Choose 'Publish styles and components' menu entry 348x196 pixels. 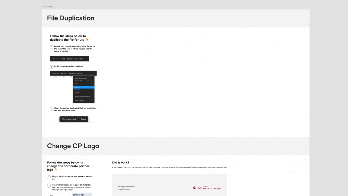click(84, 81)
